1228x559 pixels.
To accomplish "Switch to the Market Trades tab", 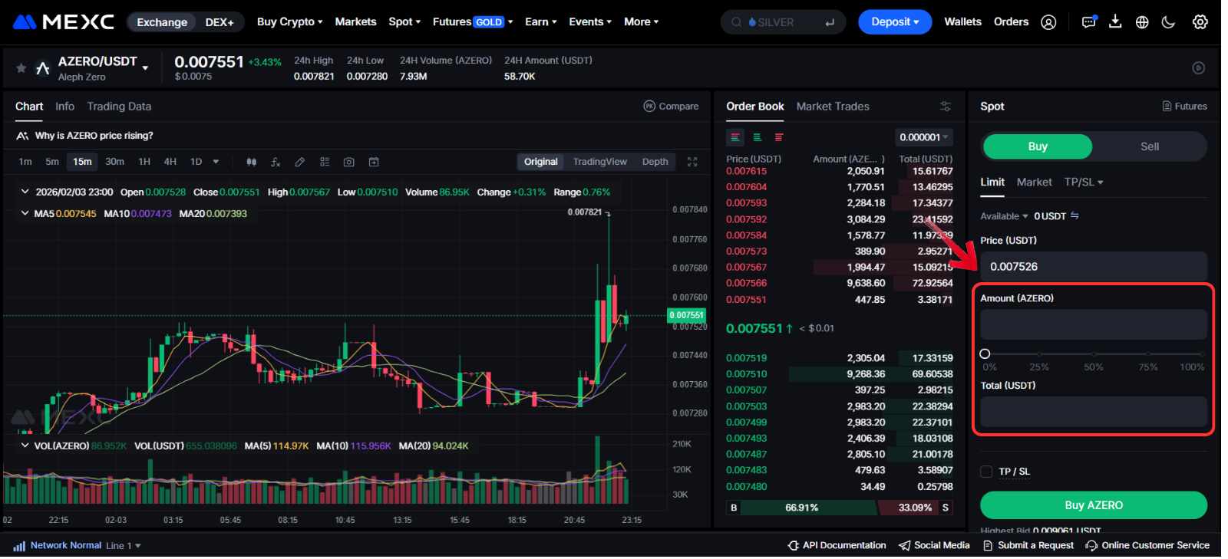I will [833, 107].
